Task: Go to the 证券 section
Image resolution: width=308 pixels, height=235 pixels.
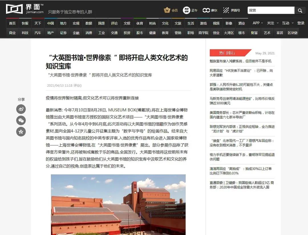Action: (x=63, y=33)
